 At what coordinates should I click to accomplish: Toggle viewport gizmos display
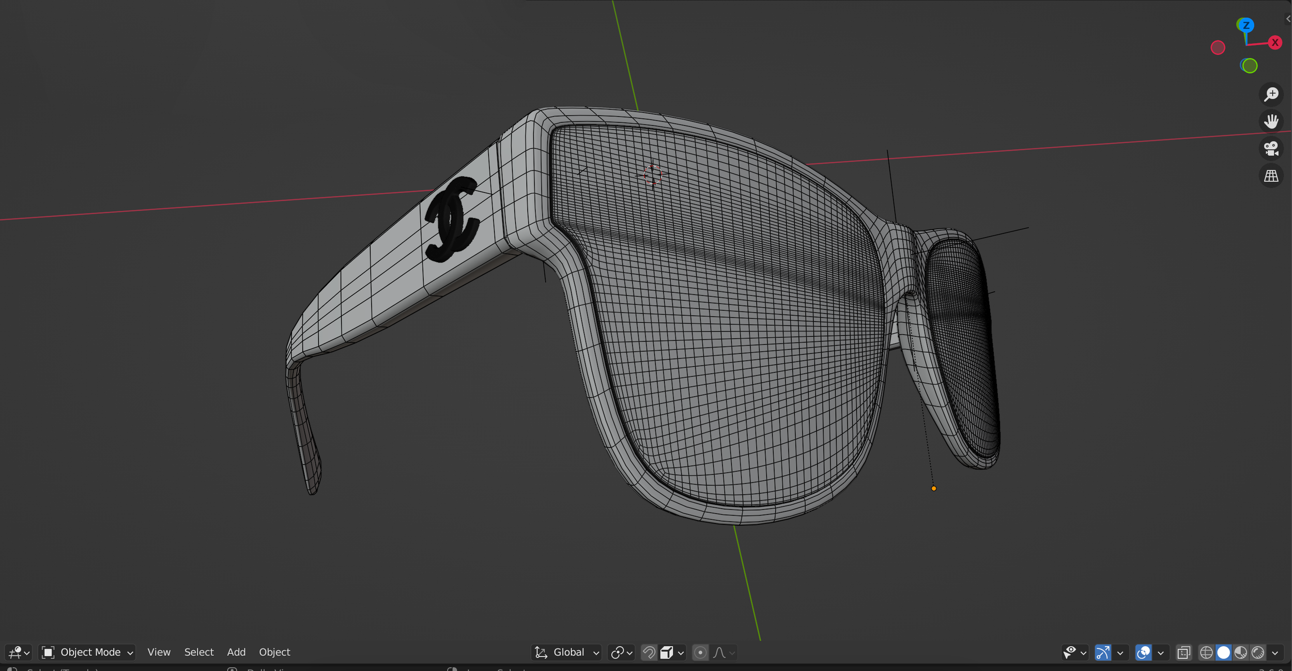click(1102, 652)
